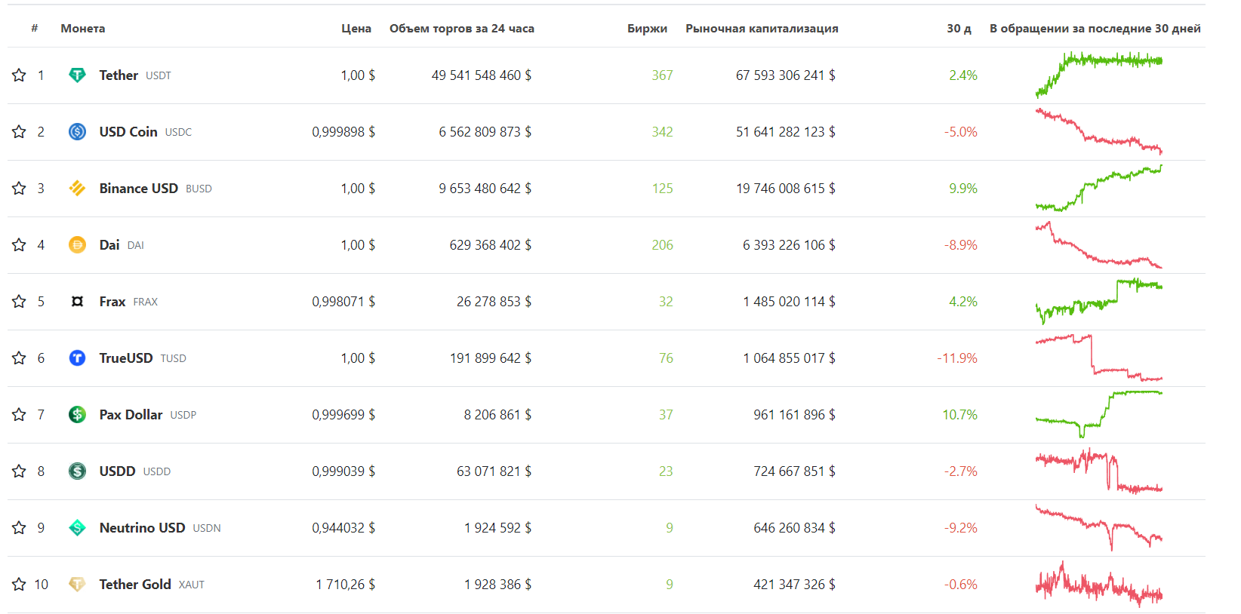Add USDD to favorites with star
Viewport: 1241px width, 614px height.
[19, 471]
